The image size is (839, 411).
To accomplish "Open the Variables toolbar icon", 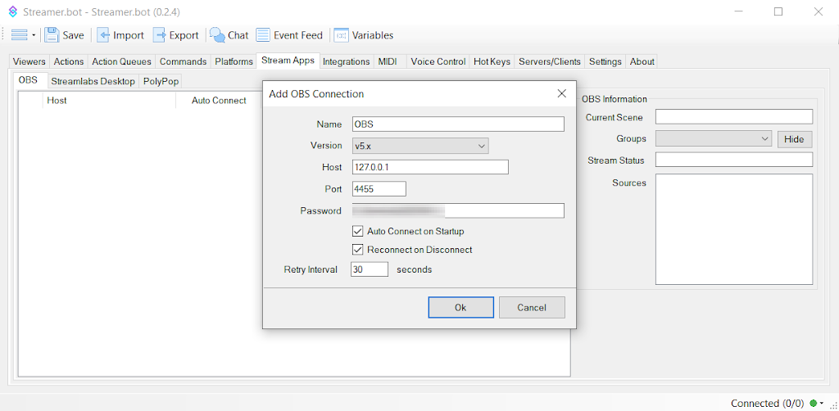I will click(341, 35).
